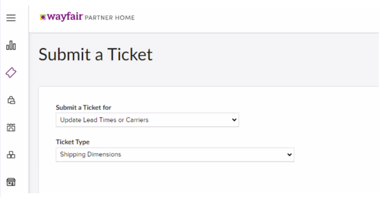386x197 pixels.
Task: Click the 'Update Lead Times or Carriers' selected text
Action: click(x=104, y=120)
